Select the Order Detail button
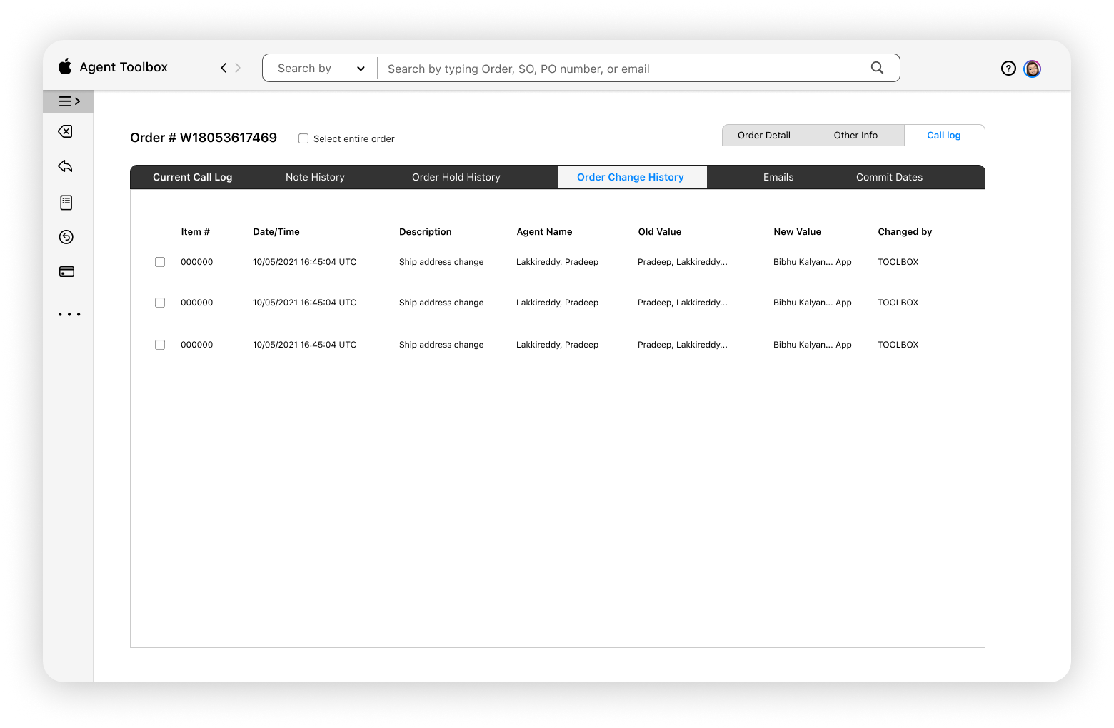Image resolution: width=1114 pixels, height=728 pixels. click(764, 135)
